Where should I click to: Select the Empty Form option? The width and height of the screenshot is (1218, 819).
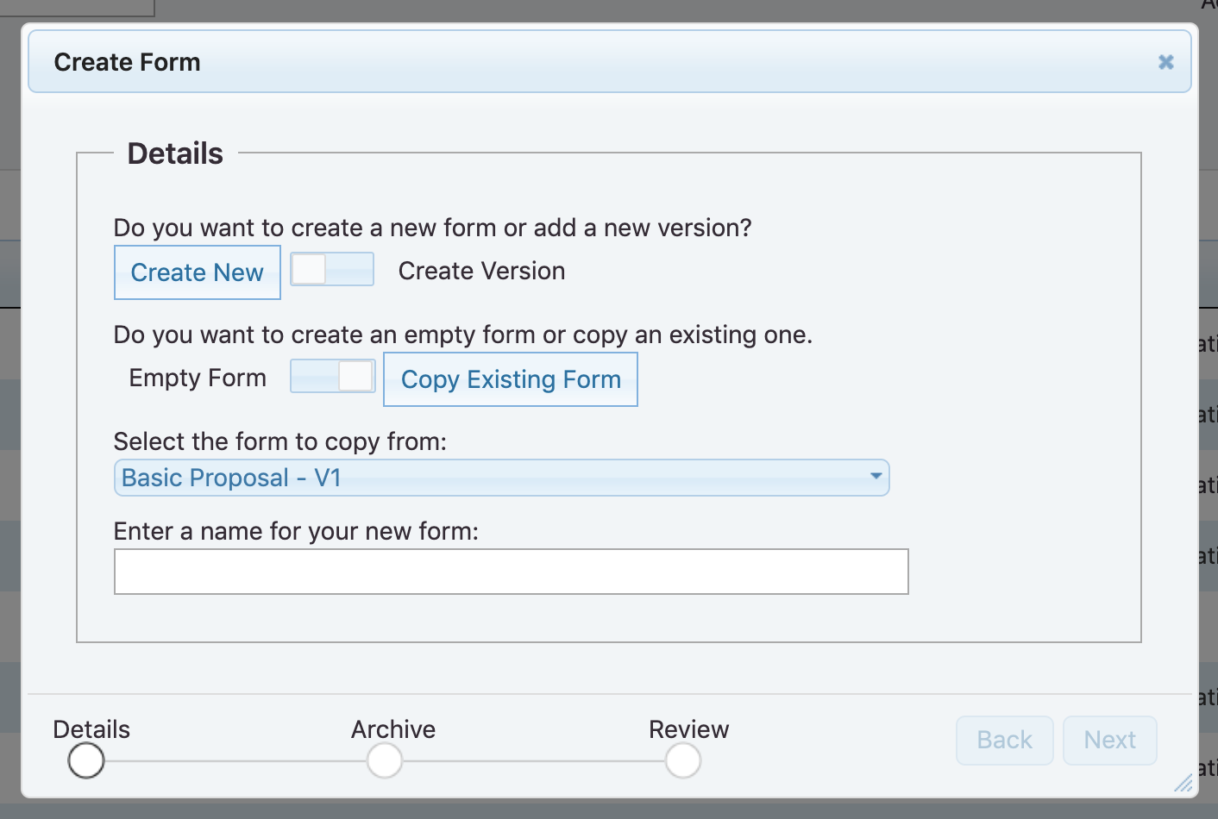tap(198, 378)
